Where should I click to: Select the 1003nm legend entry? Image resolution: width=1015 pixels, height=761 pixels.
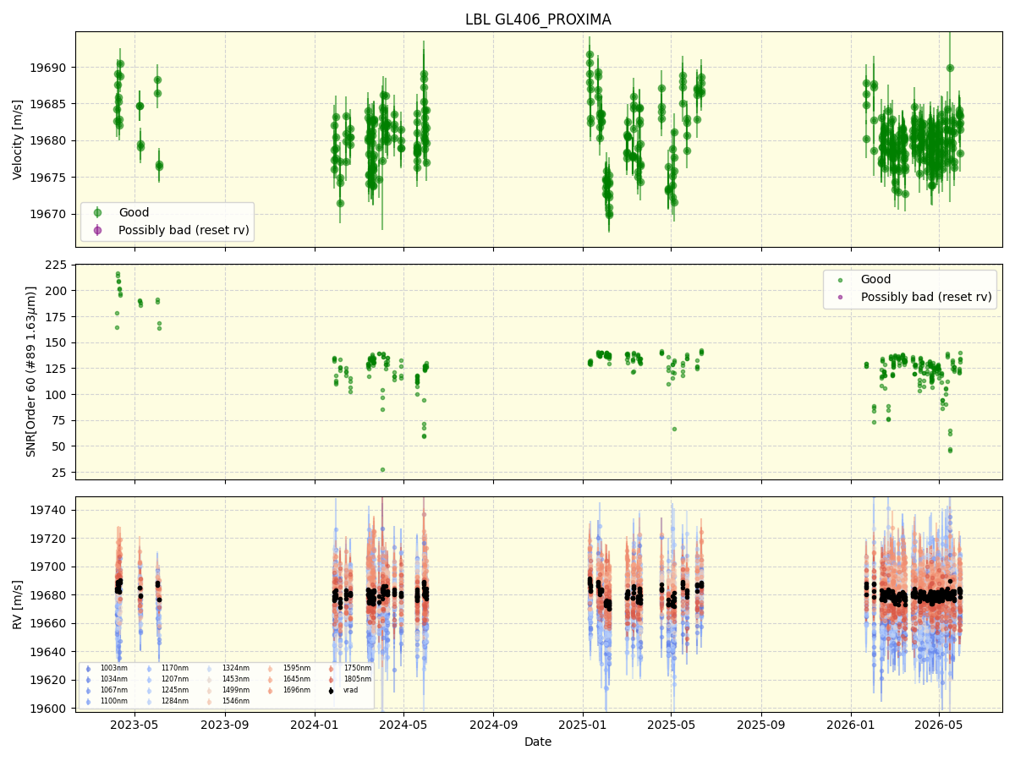(113, 668)
